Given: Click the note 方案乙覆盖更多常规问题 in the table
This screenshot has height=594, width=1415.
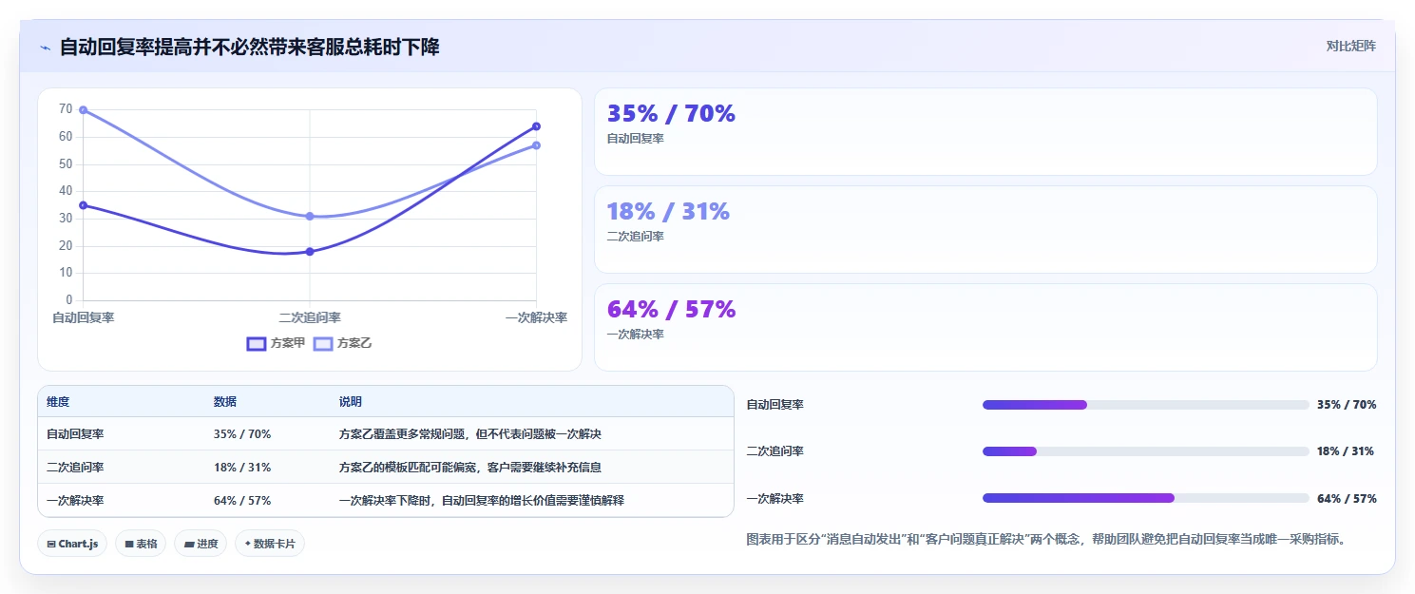Looking at the screenshot, I should [x=470, y=434].
